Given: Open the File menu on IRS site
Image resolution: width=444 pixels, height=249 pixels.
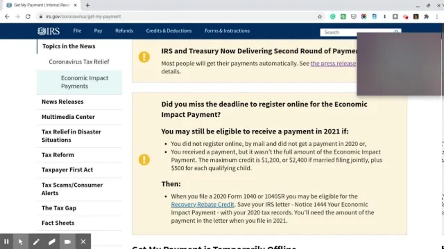Looking at the screenshot, I should (x=77, y=31).
